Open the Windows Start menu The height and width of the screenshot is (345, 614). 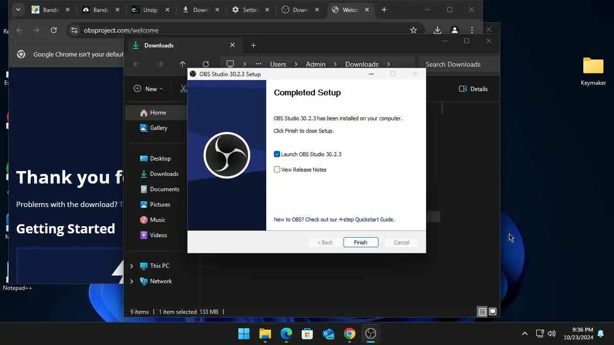(244, 333)
